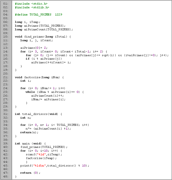The image size is (172, 180).
Task: Click the 'return (0);' statement
Action: click(30, 173)
